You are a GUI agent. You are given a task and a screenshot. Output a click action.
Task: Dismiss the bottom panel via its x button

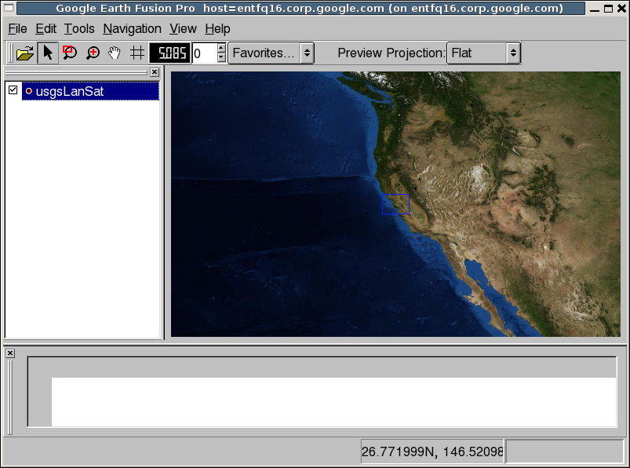coord(9,353)
